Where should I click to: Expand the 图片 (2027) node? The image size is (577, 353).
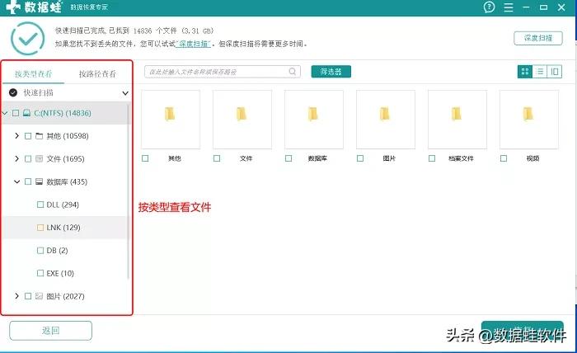[x=17, y=296]
